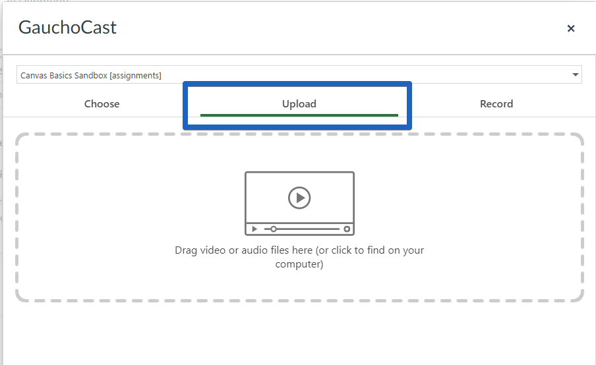Click the Drag video or audio files text
The image size is (596, 365).
(299, 257)
